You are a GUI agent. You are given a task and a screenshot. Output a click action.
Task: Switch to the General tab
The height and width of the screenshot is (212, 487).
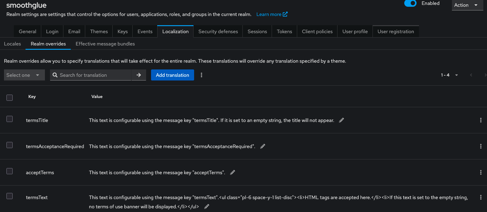[x=27, y=31]
